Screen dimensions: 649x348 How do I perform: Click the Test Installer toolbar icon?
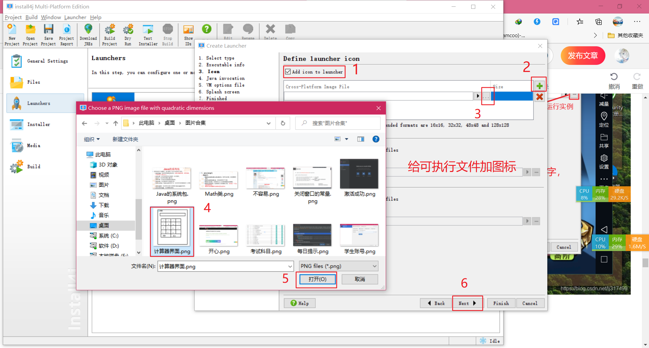coord(148,34)
